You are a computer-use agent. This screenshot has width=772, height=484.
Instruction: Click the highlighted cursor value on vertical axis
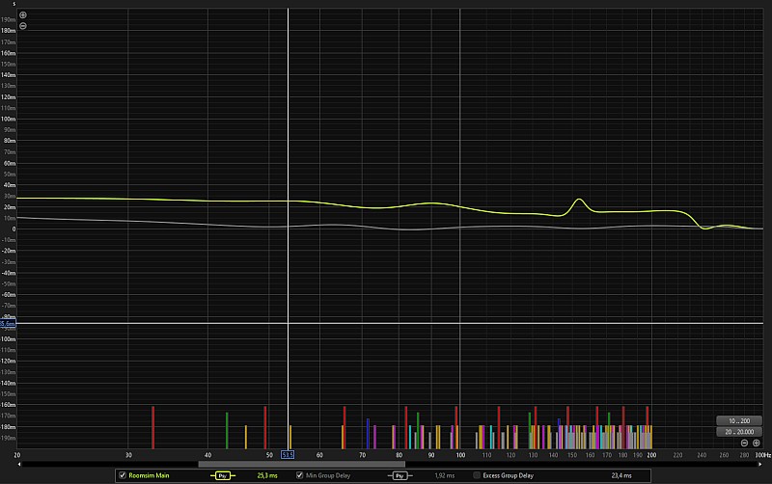click(x=8, y=324)
